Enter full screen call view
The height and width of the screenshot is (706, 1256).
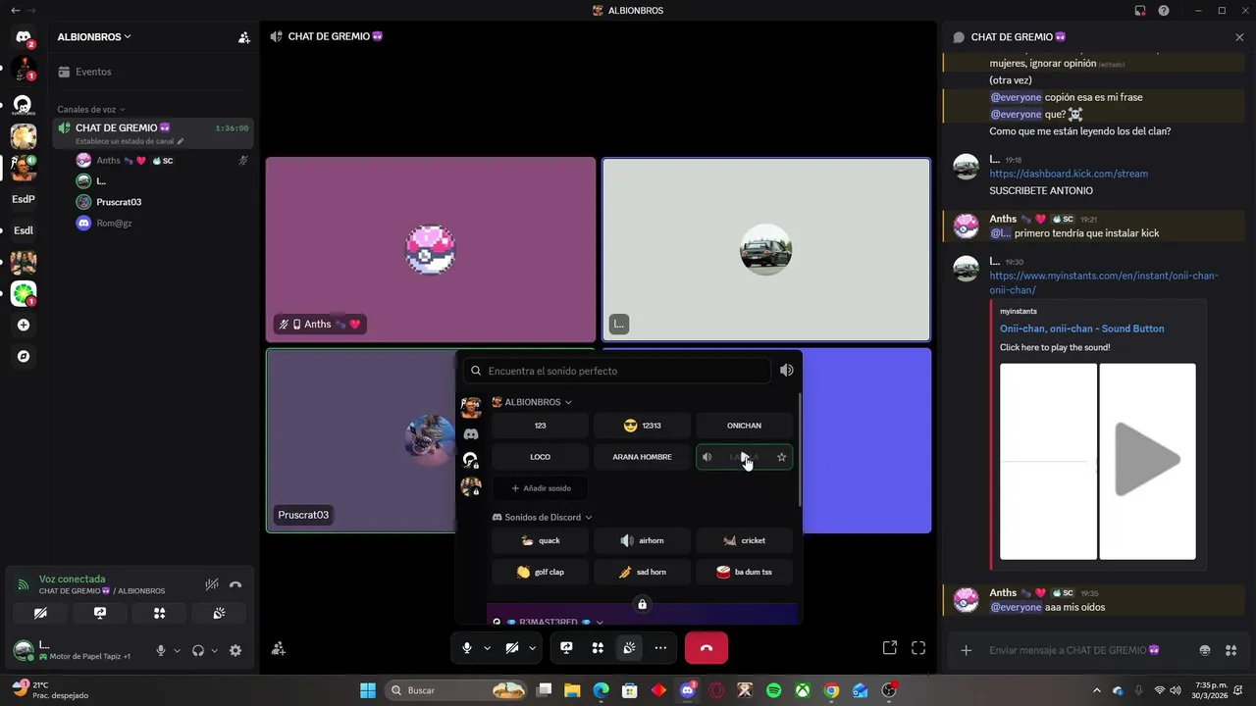918,648
